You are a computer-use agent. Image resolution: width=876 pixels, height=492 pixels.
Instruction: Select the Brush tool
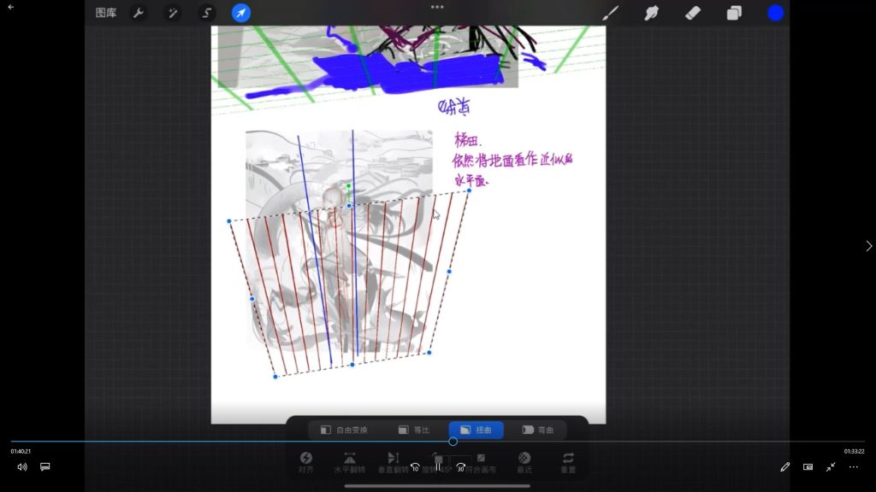click(611, 13)
